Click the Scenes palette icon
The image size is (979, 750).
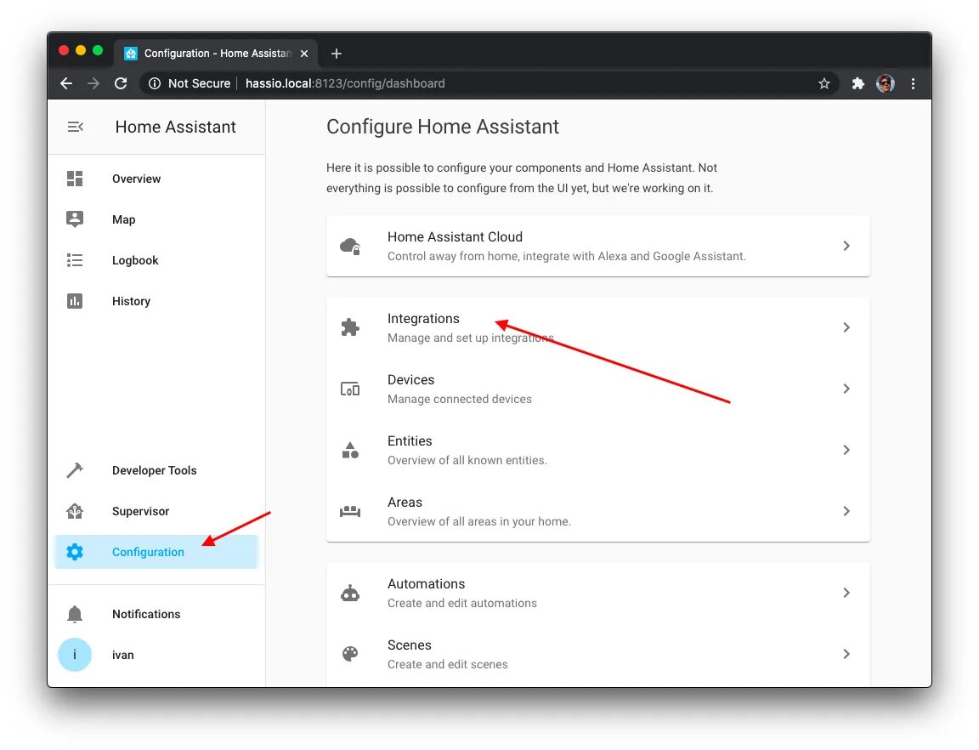(350, 654)
